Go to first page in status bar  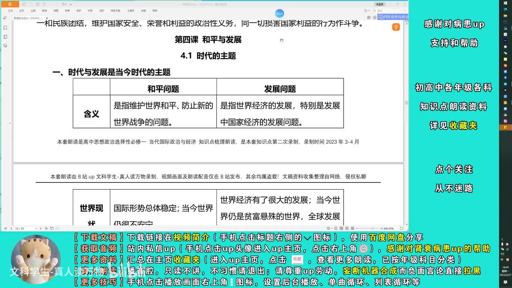[x=5, y=228]
